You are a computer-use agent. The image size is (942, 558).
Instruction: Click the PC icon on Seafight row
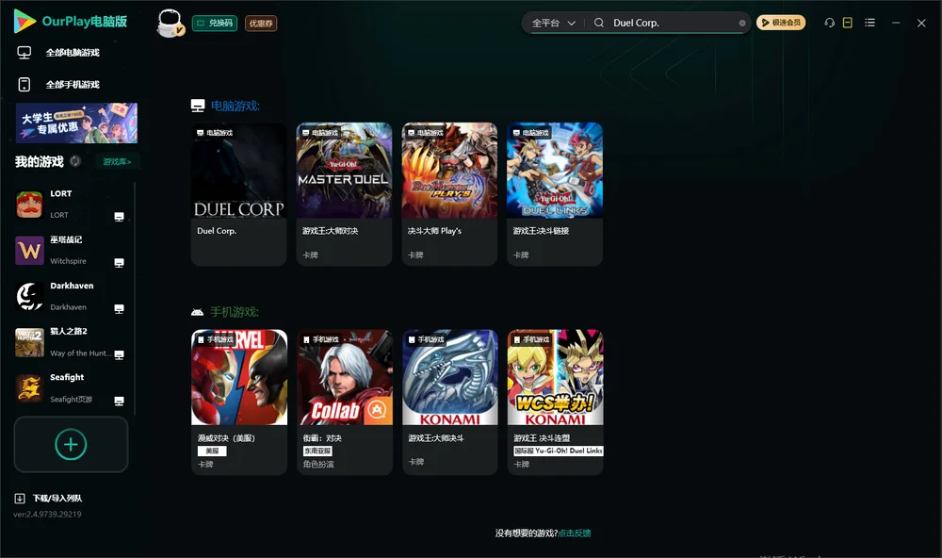(119, 402)
